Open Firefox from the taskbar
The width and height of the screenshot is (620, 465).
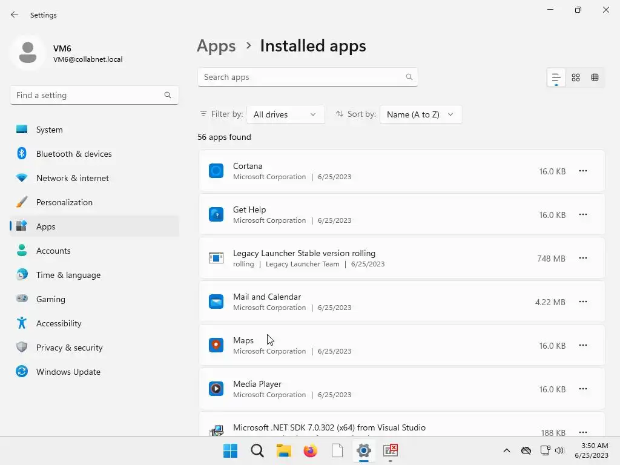click(x=311, y=450)
